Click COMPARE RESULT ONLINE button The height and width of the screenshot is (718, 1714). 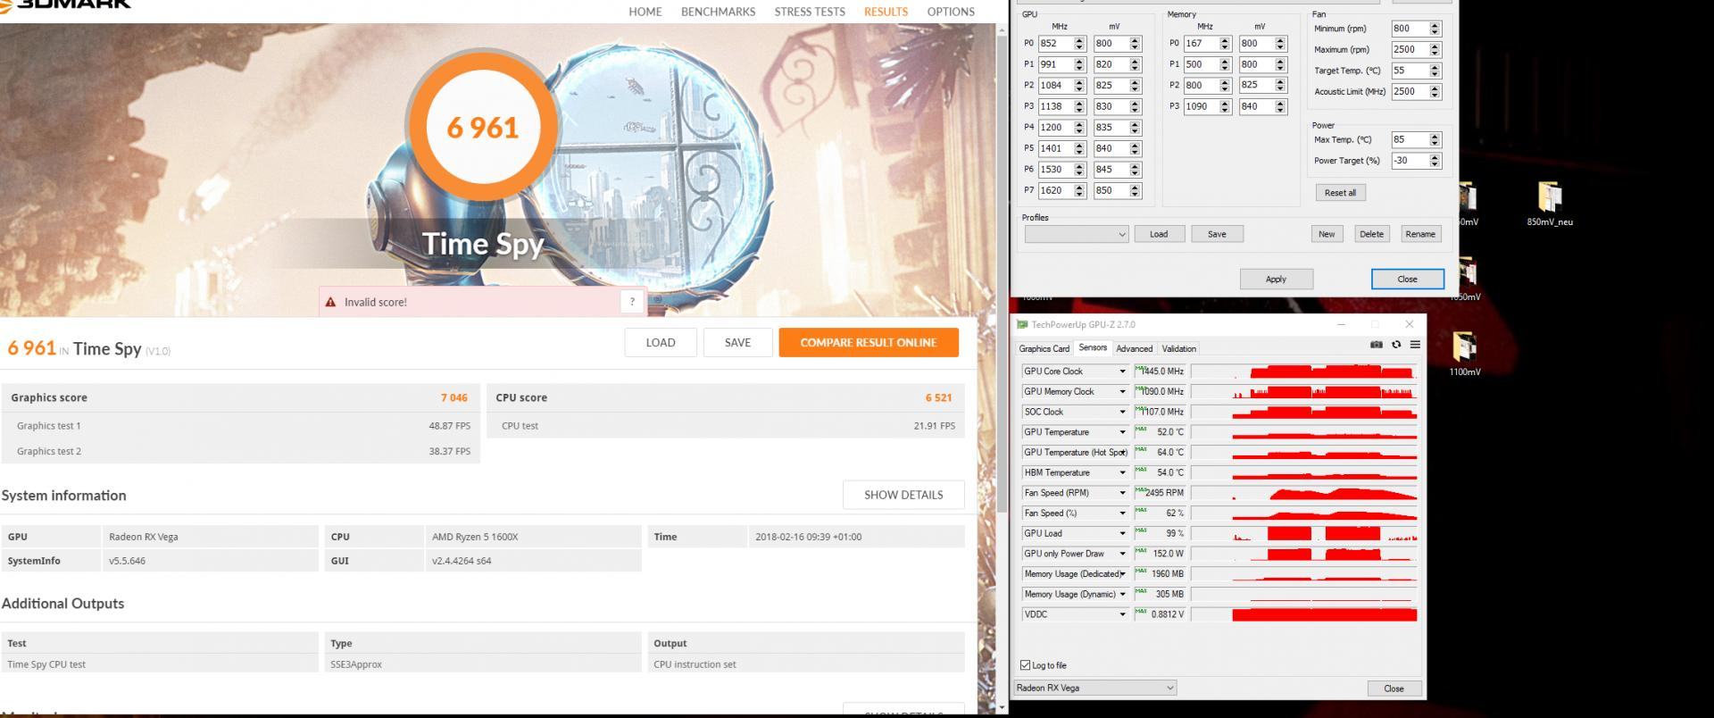[869, 343]
